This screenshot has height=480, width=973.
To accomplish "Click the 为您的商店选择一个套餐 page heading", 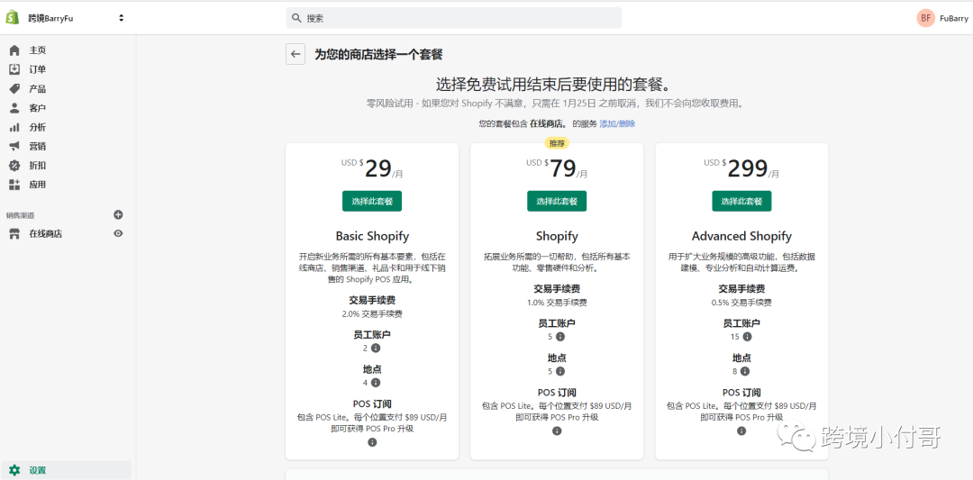I will click(x=378, y=55).
